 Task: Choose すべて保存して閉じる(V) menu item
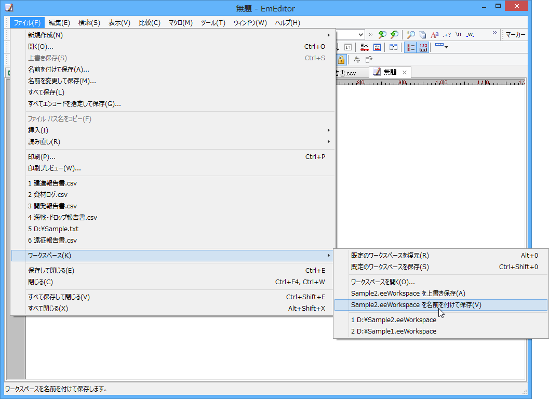click(x=173, y=297)
